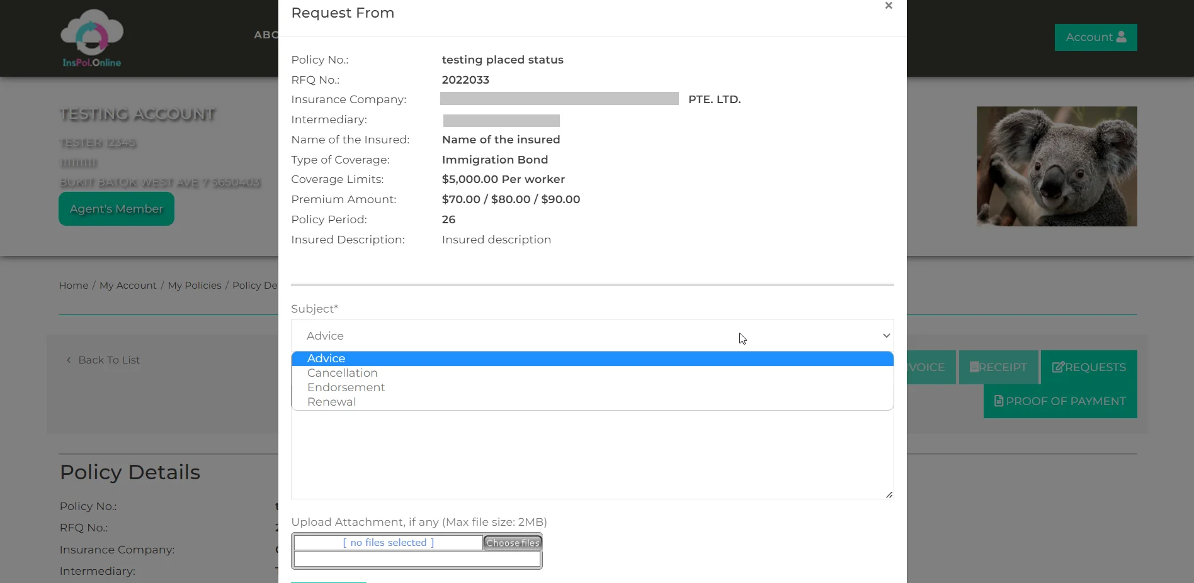Click the Back To List chevron

(69, 360)
